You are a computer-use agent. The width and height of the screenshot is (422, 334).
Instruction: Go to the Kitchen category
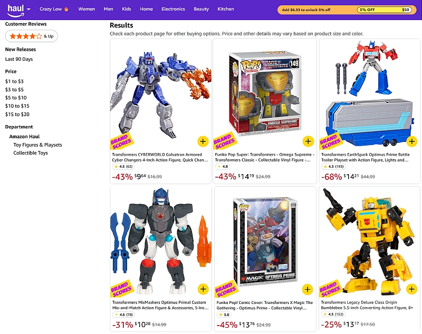(226, 9)
